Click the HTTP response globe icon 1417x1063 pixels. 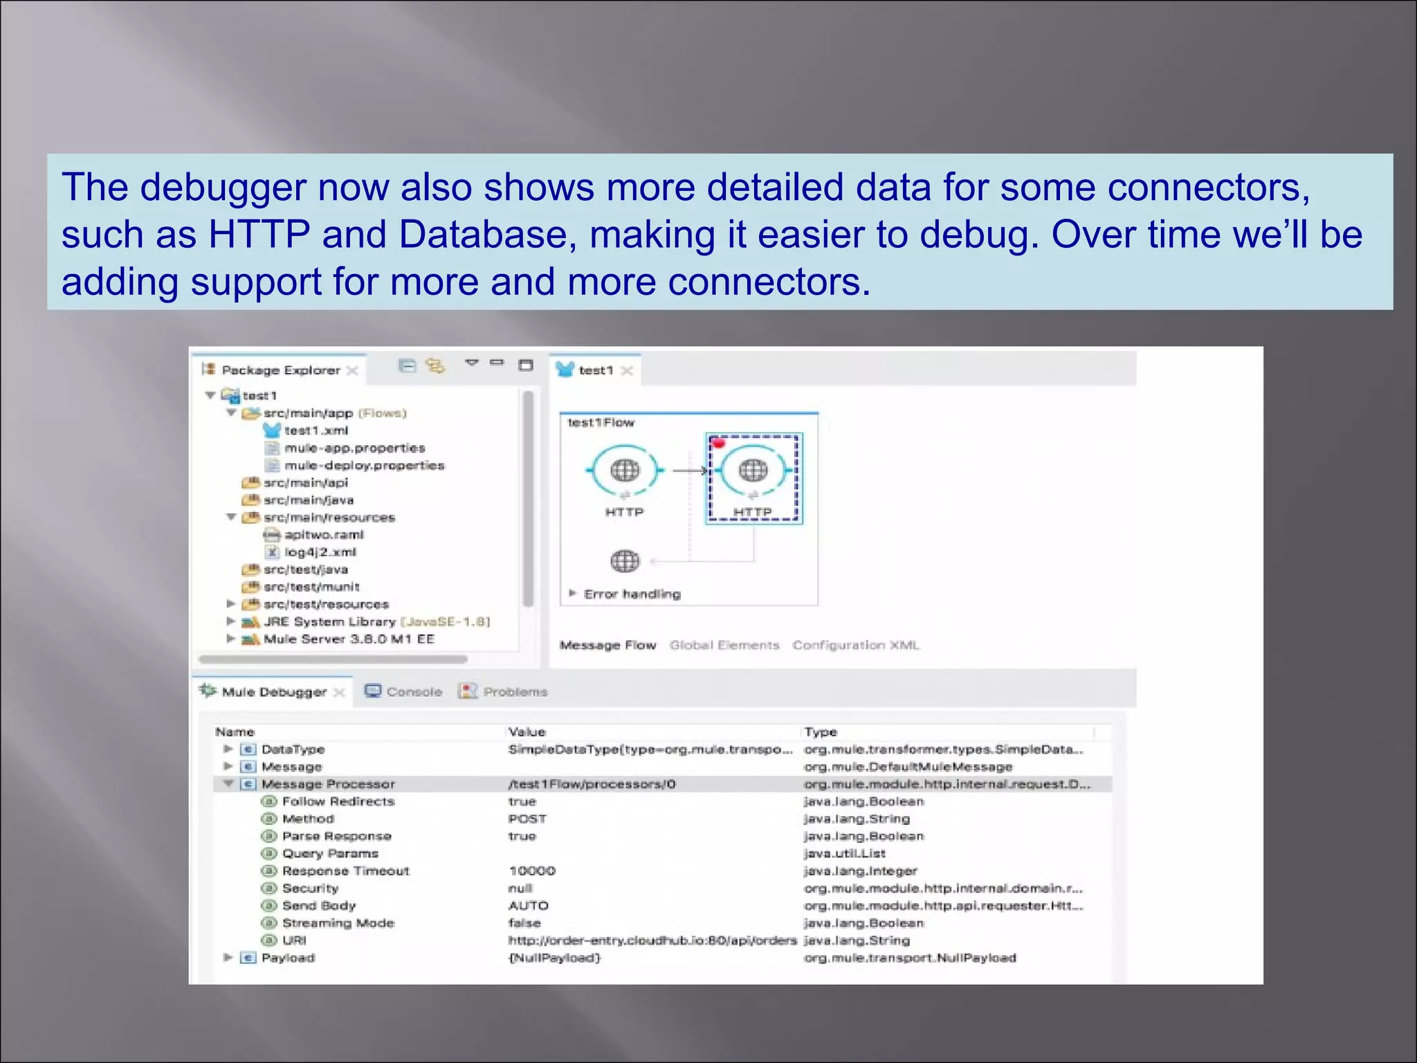coord(625,561)
